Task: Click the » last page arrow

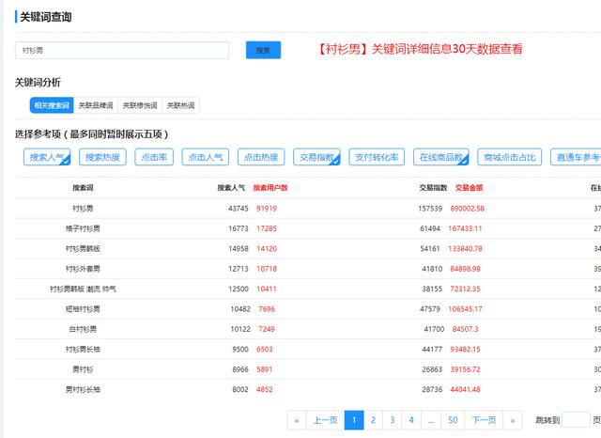Action: tap(513, 420)
